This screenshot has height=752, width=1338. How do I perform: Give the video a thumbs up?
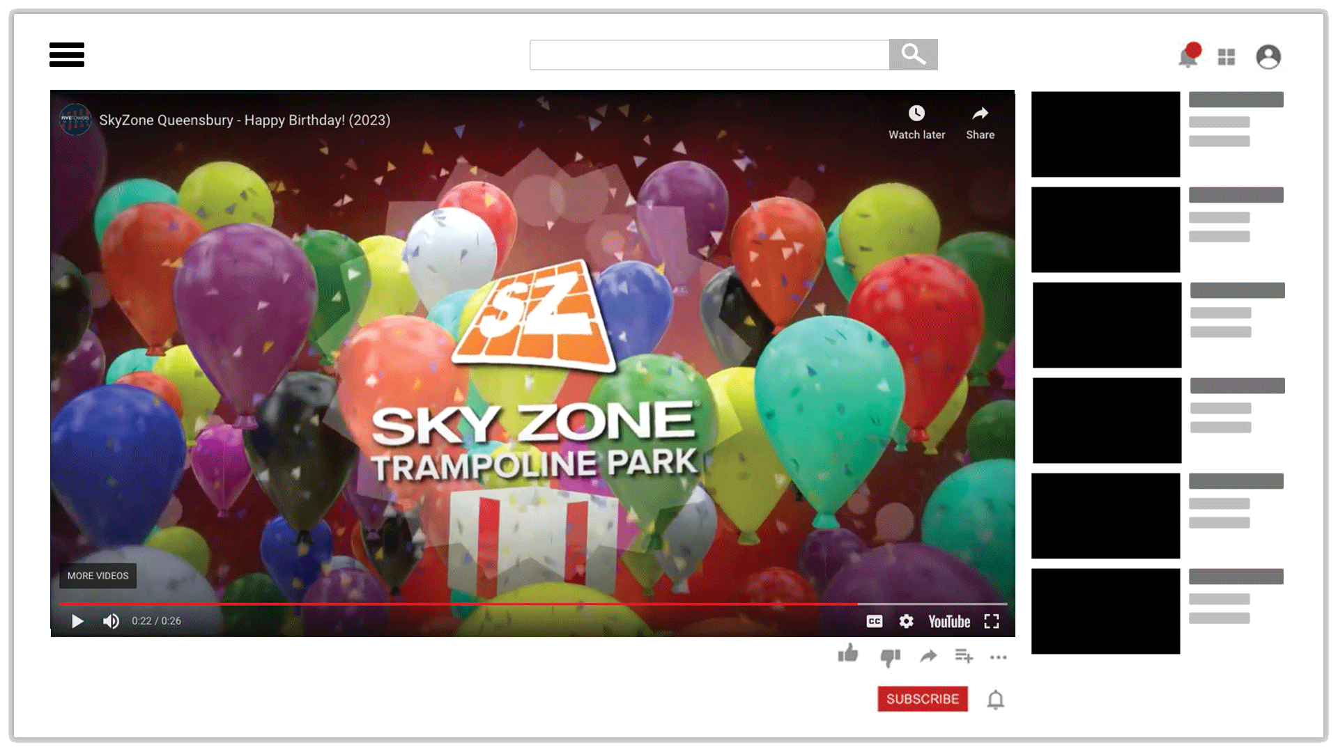click(847, 655)
